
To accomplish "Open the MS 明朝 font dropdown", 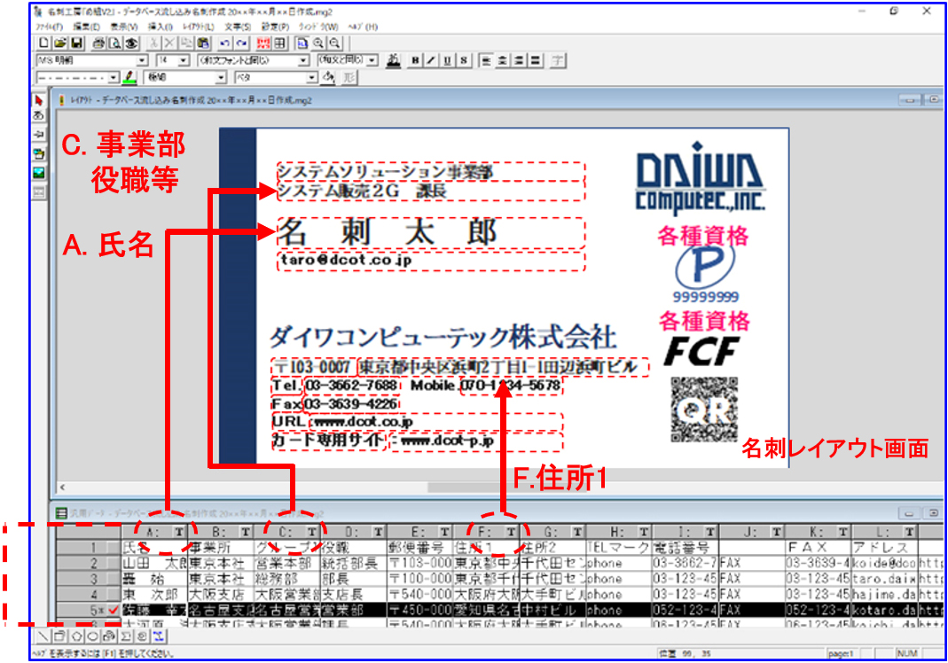I will tap(144, 60).
